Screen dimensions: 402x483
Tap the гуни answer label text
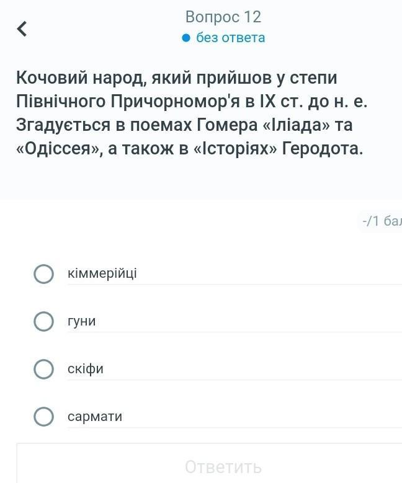[x=82, y=321]
